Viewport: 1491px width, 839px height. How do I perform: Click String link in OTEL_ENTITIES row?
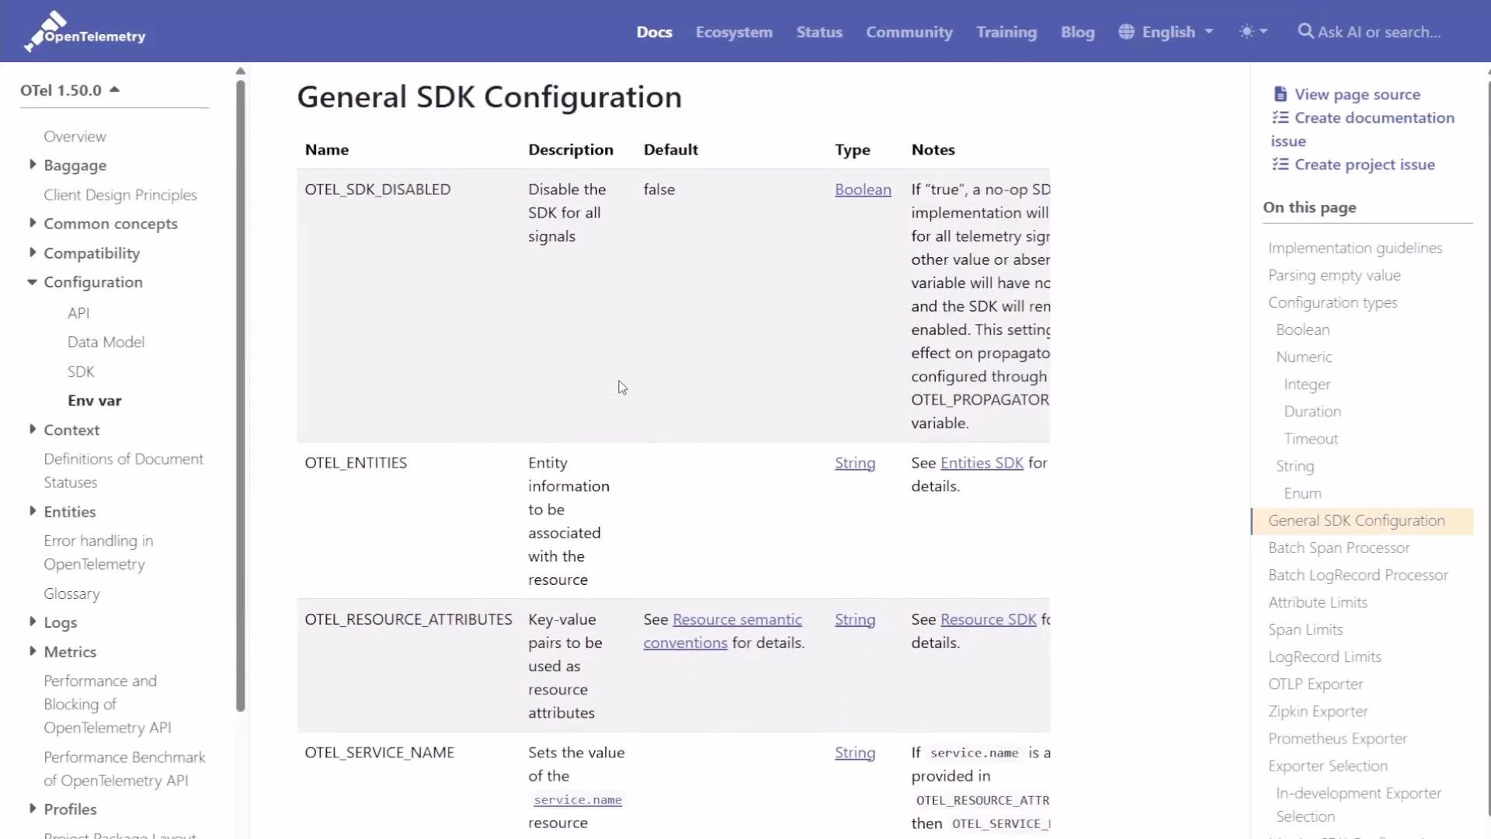(x=855, y=463)
